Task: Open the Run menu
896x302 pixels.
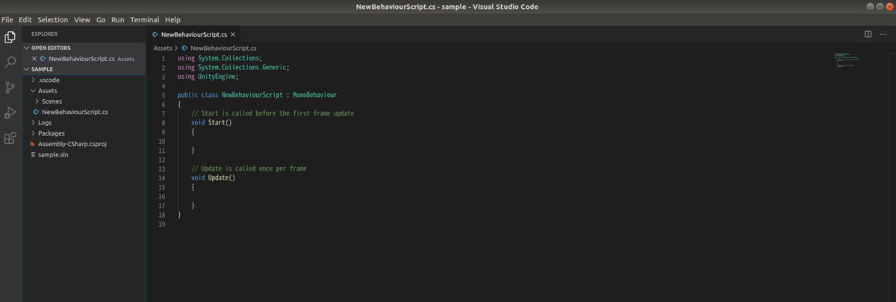Action: 118,19
